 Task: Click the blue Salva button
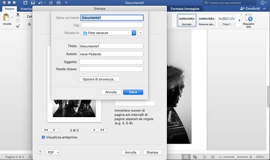133,92
